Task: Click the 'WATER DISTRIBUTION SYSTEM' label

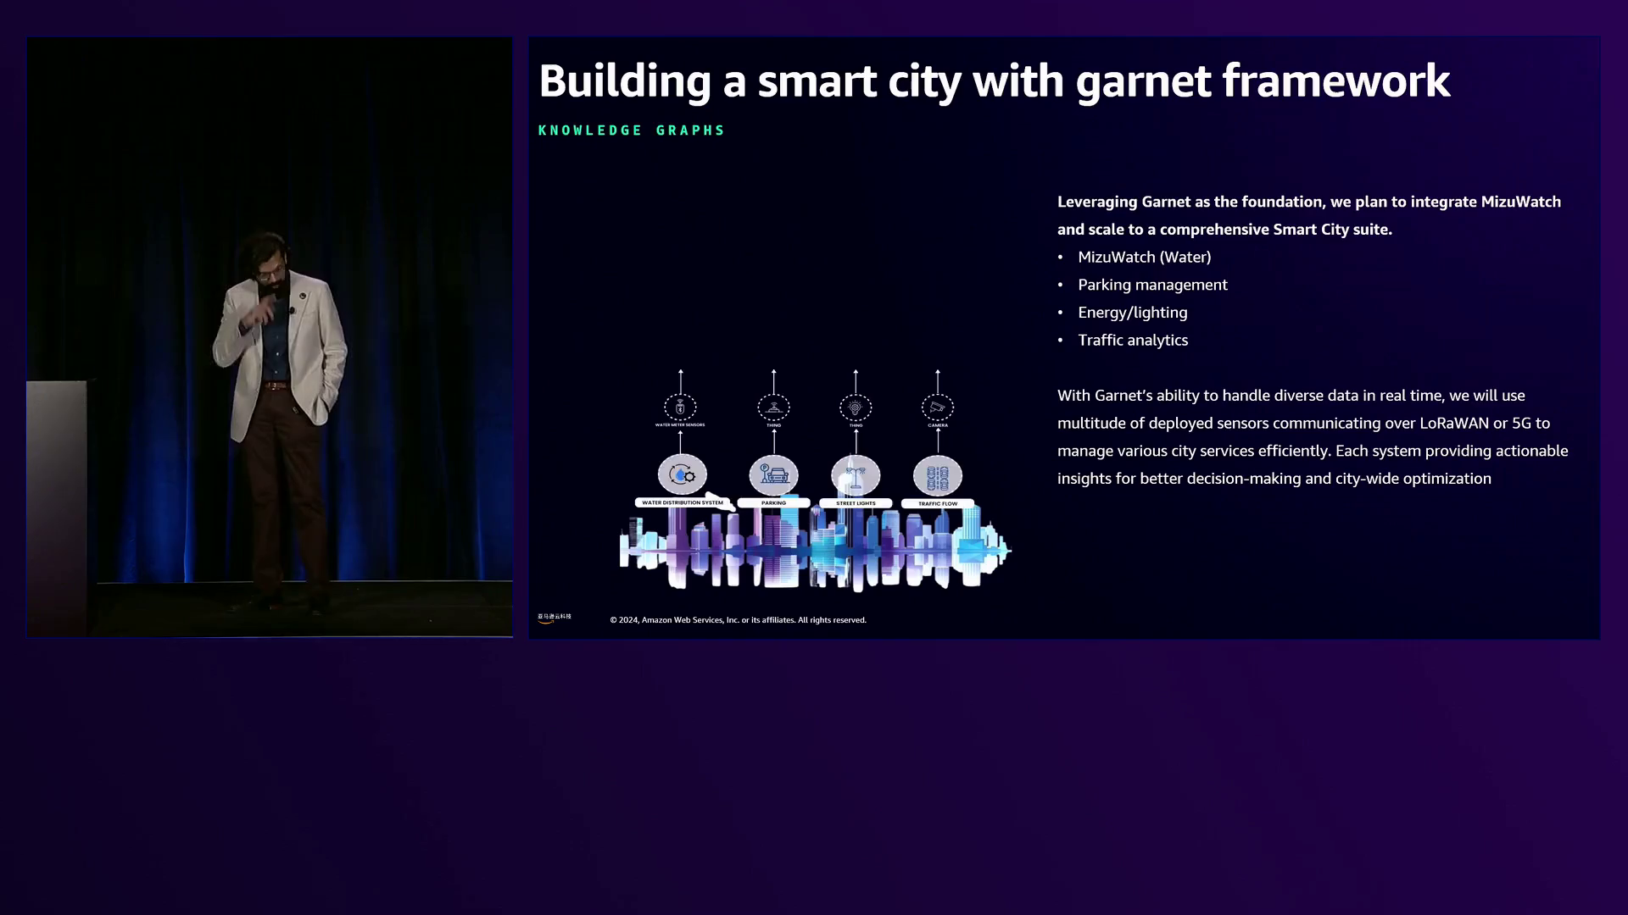Action: point(683,503)
